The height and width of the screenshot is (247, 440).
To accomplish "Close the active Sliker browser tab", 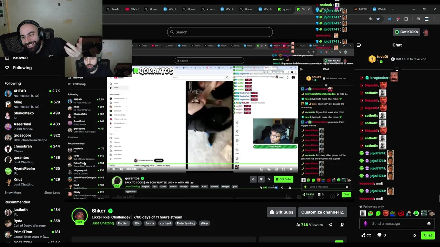I will (x=308, y=9).
